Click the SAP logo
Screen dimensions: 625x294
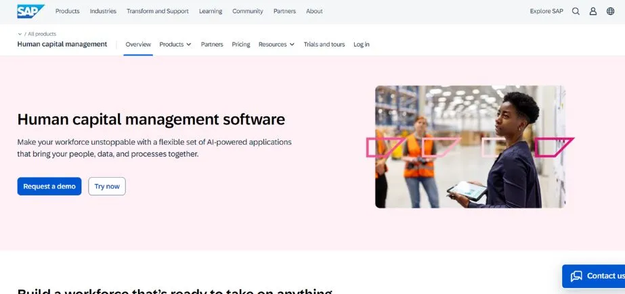(30, 11)
